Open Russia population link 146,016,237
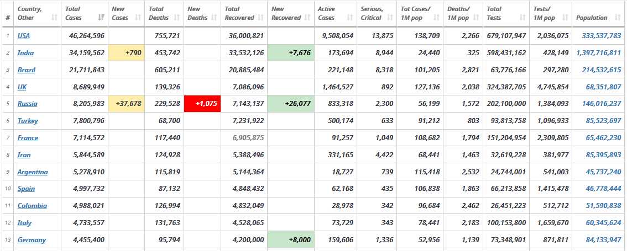The width and height of the screenshot is (627, 251). [x=602, y=104]
